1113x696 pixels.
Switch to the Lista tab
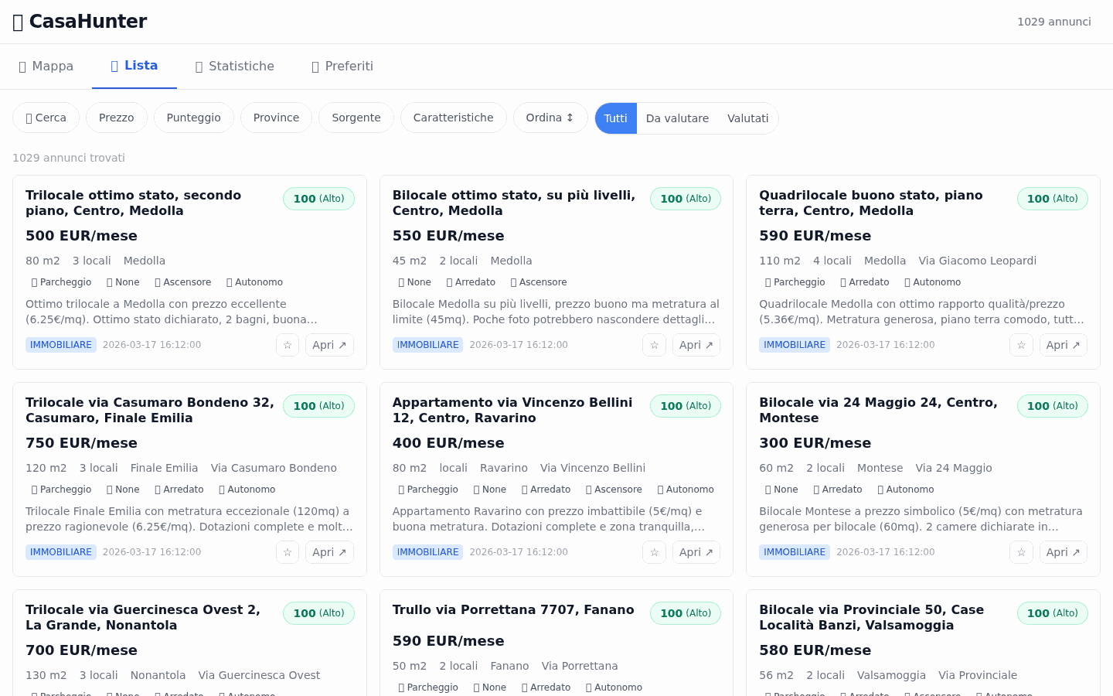(134, 66)
